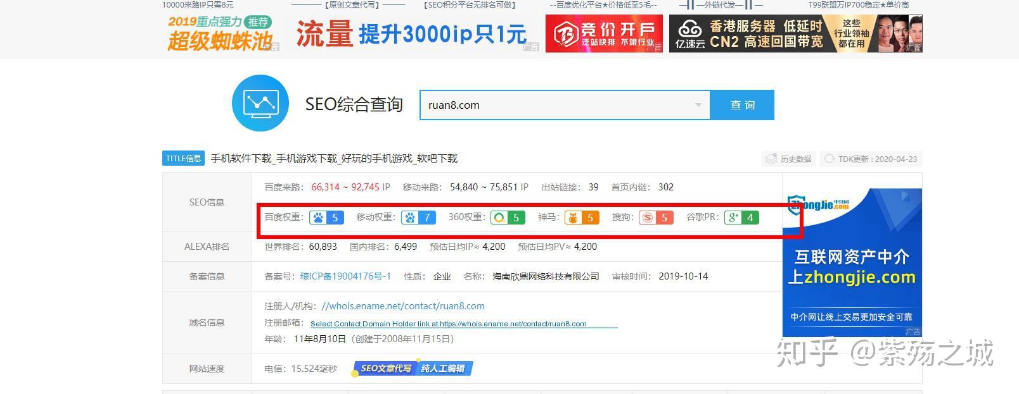
Task: Click the ruan8.com domain input field
Action: click(x=565, y=105)
